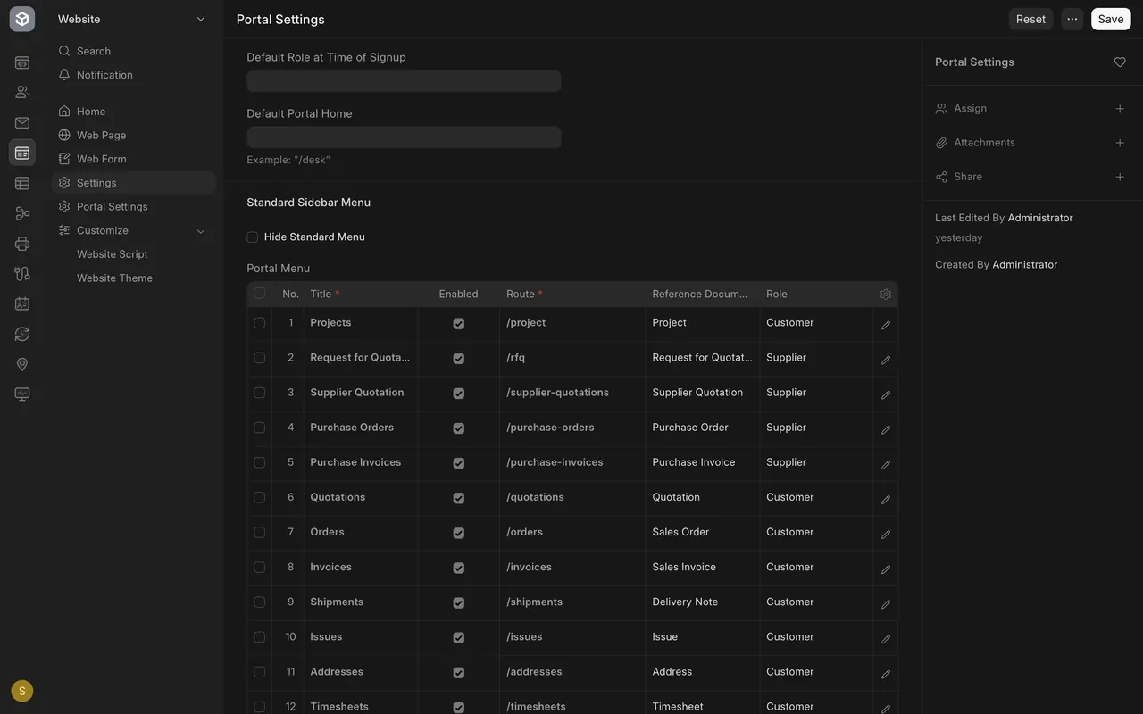Open the refresh-cycle icon in left rail
1143x714 pixels.
22,334
